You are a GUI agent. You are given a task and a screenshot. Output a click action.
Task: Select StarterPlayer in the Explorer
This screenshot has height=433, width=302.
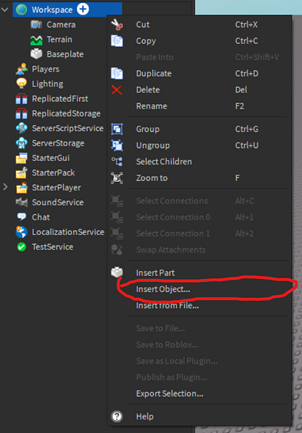[56, 188]
